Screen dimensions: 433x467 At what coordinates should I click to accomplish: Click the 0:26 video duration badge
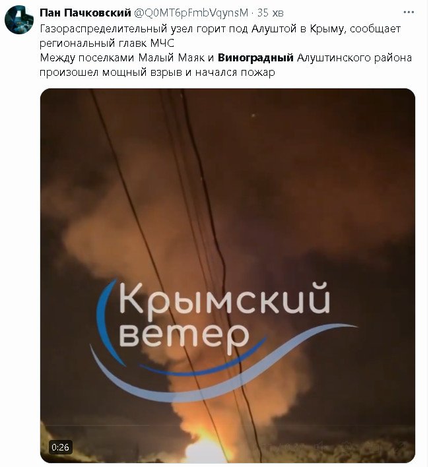61,447
